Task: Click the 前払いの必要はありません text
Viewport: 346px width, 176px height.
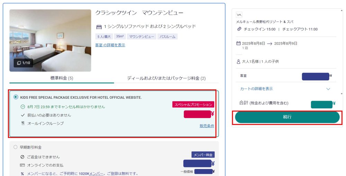Action: [49, 115]
